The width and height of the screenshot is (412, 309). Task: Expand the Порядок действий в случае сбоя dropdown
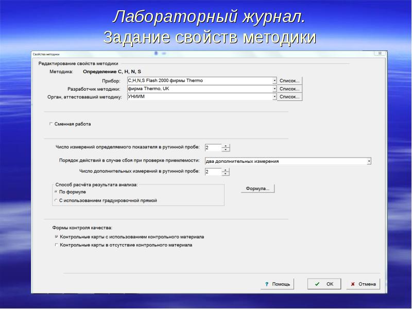[x=369, y=161]
